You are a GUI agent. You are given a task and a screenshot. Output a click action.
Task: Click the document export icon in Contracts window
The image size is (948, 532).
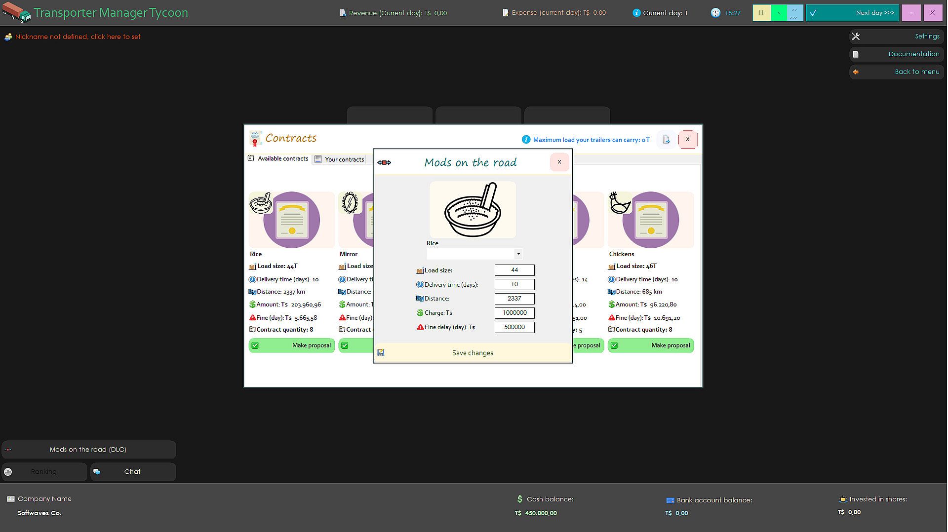pos(666,140)
